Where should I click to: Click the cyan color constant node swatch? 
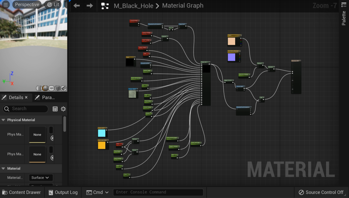tap(102, 133)
